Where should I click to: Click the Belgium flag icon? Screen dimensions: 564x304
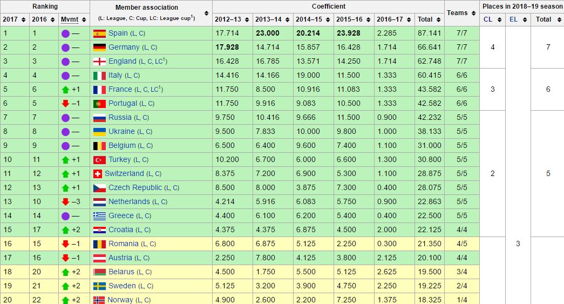pos(99,146)
